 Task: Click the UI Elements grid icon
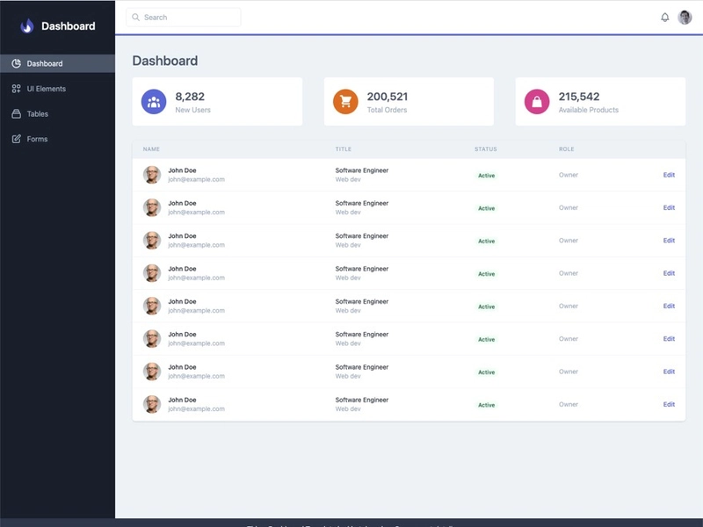click(16, 89)
